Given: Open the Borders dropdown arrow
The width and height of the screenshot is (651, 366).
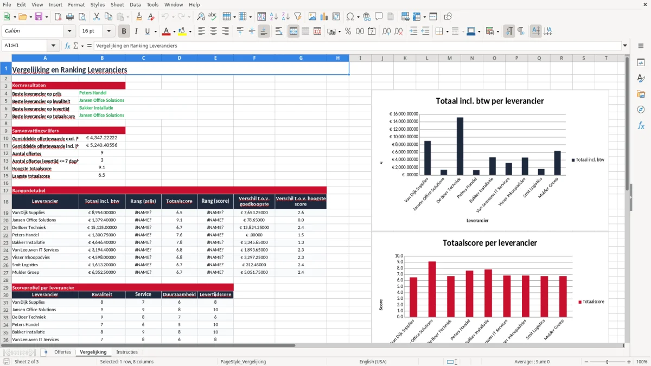Looking at the screenshot, I should (x=447, y=31).
